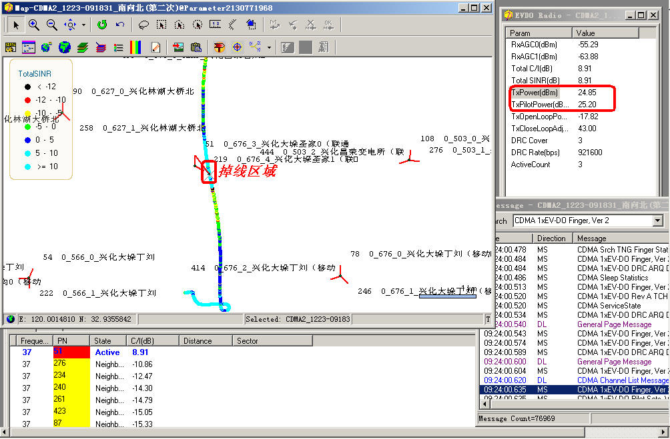This screenshot has width=670, height=439.
Task: Select the lasso selection tool
Action: coord(143,25)
